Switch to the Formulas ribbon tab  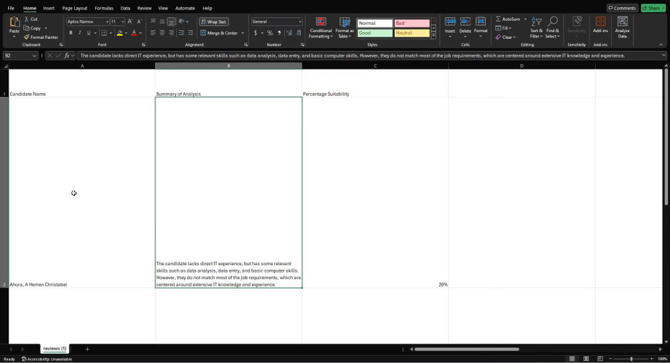104,8
